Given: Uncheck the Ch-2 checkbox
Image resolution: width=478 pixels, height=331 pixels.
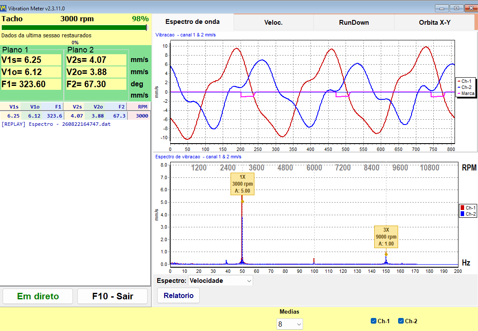Looking at the screenshot, I should [401, 321].
